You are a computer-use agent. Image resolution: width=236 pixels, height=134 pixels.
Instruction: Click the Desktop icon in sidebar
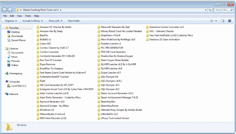(x=9, y=32)
